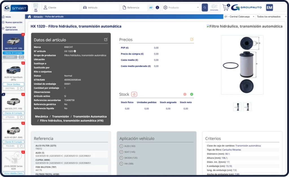Click the 'Stock físico' column header
The image size is (289, 177).
click(x=127, y=102)
